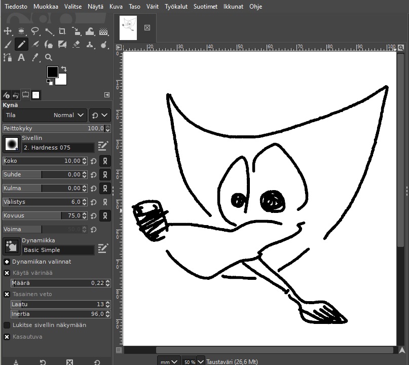Choose the Fuzzy Select magic wand
The width and height of the screenshot is (409, 365).
[49, 31]
